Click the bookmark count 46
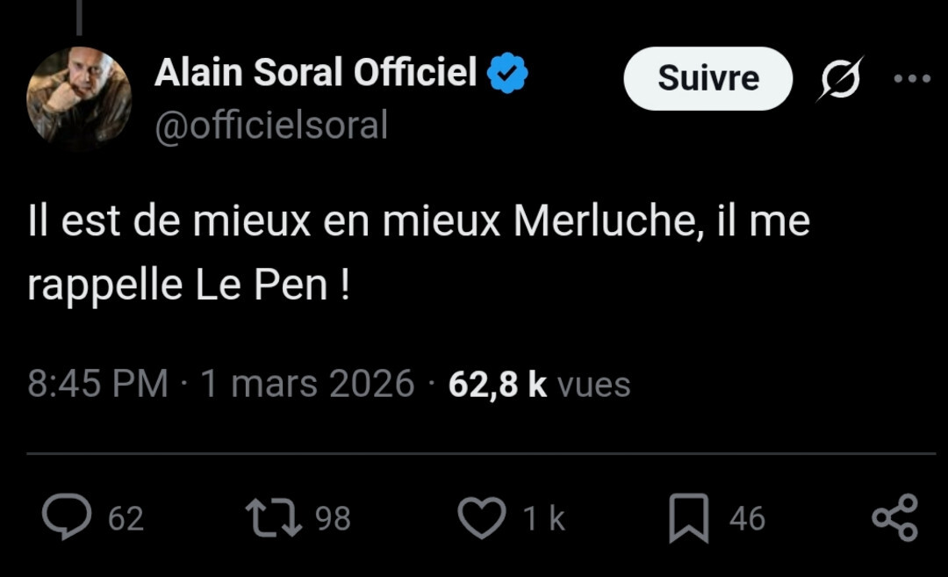Image resolution: width=948 pixels, height=577 pixels. pyautogui.click(x=747, y=518)
